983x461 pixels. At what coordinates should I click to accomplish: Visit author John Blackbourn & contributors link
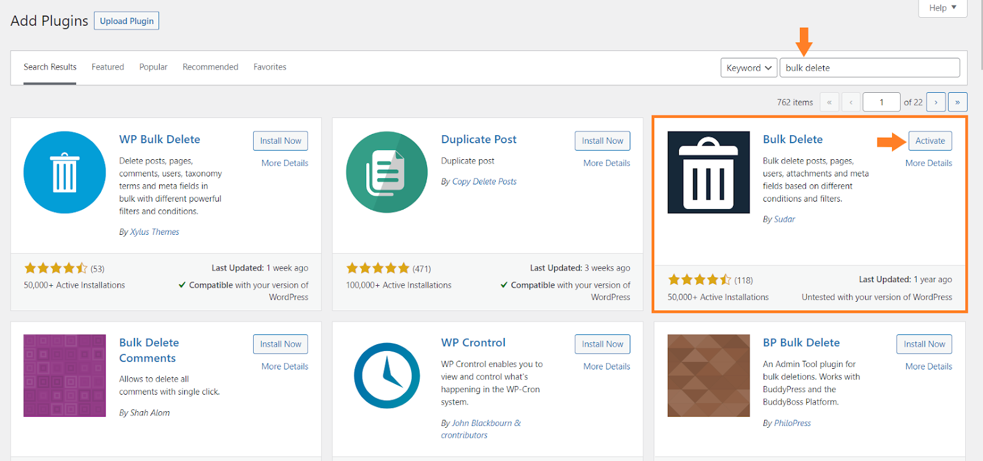pos(481,429)
